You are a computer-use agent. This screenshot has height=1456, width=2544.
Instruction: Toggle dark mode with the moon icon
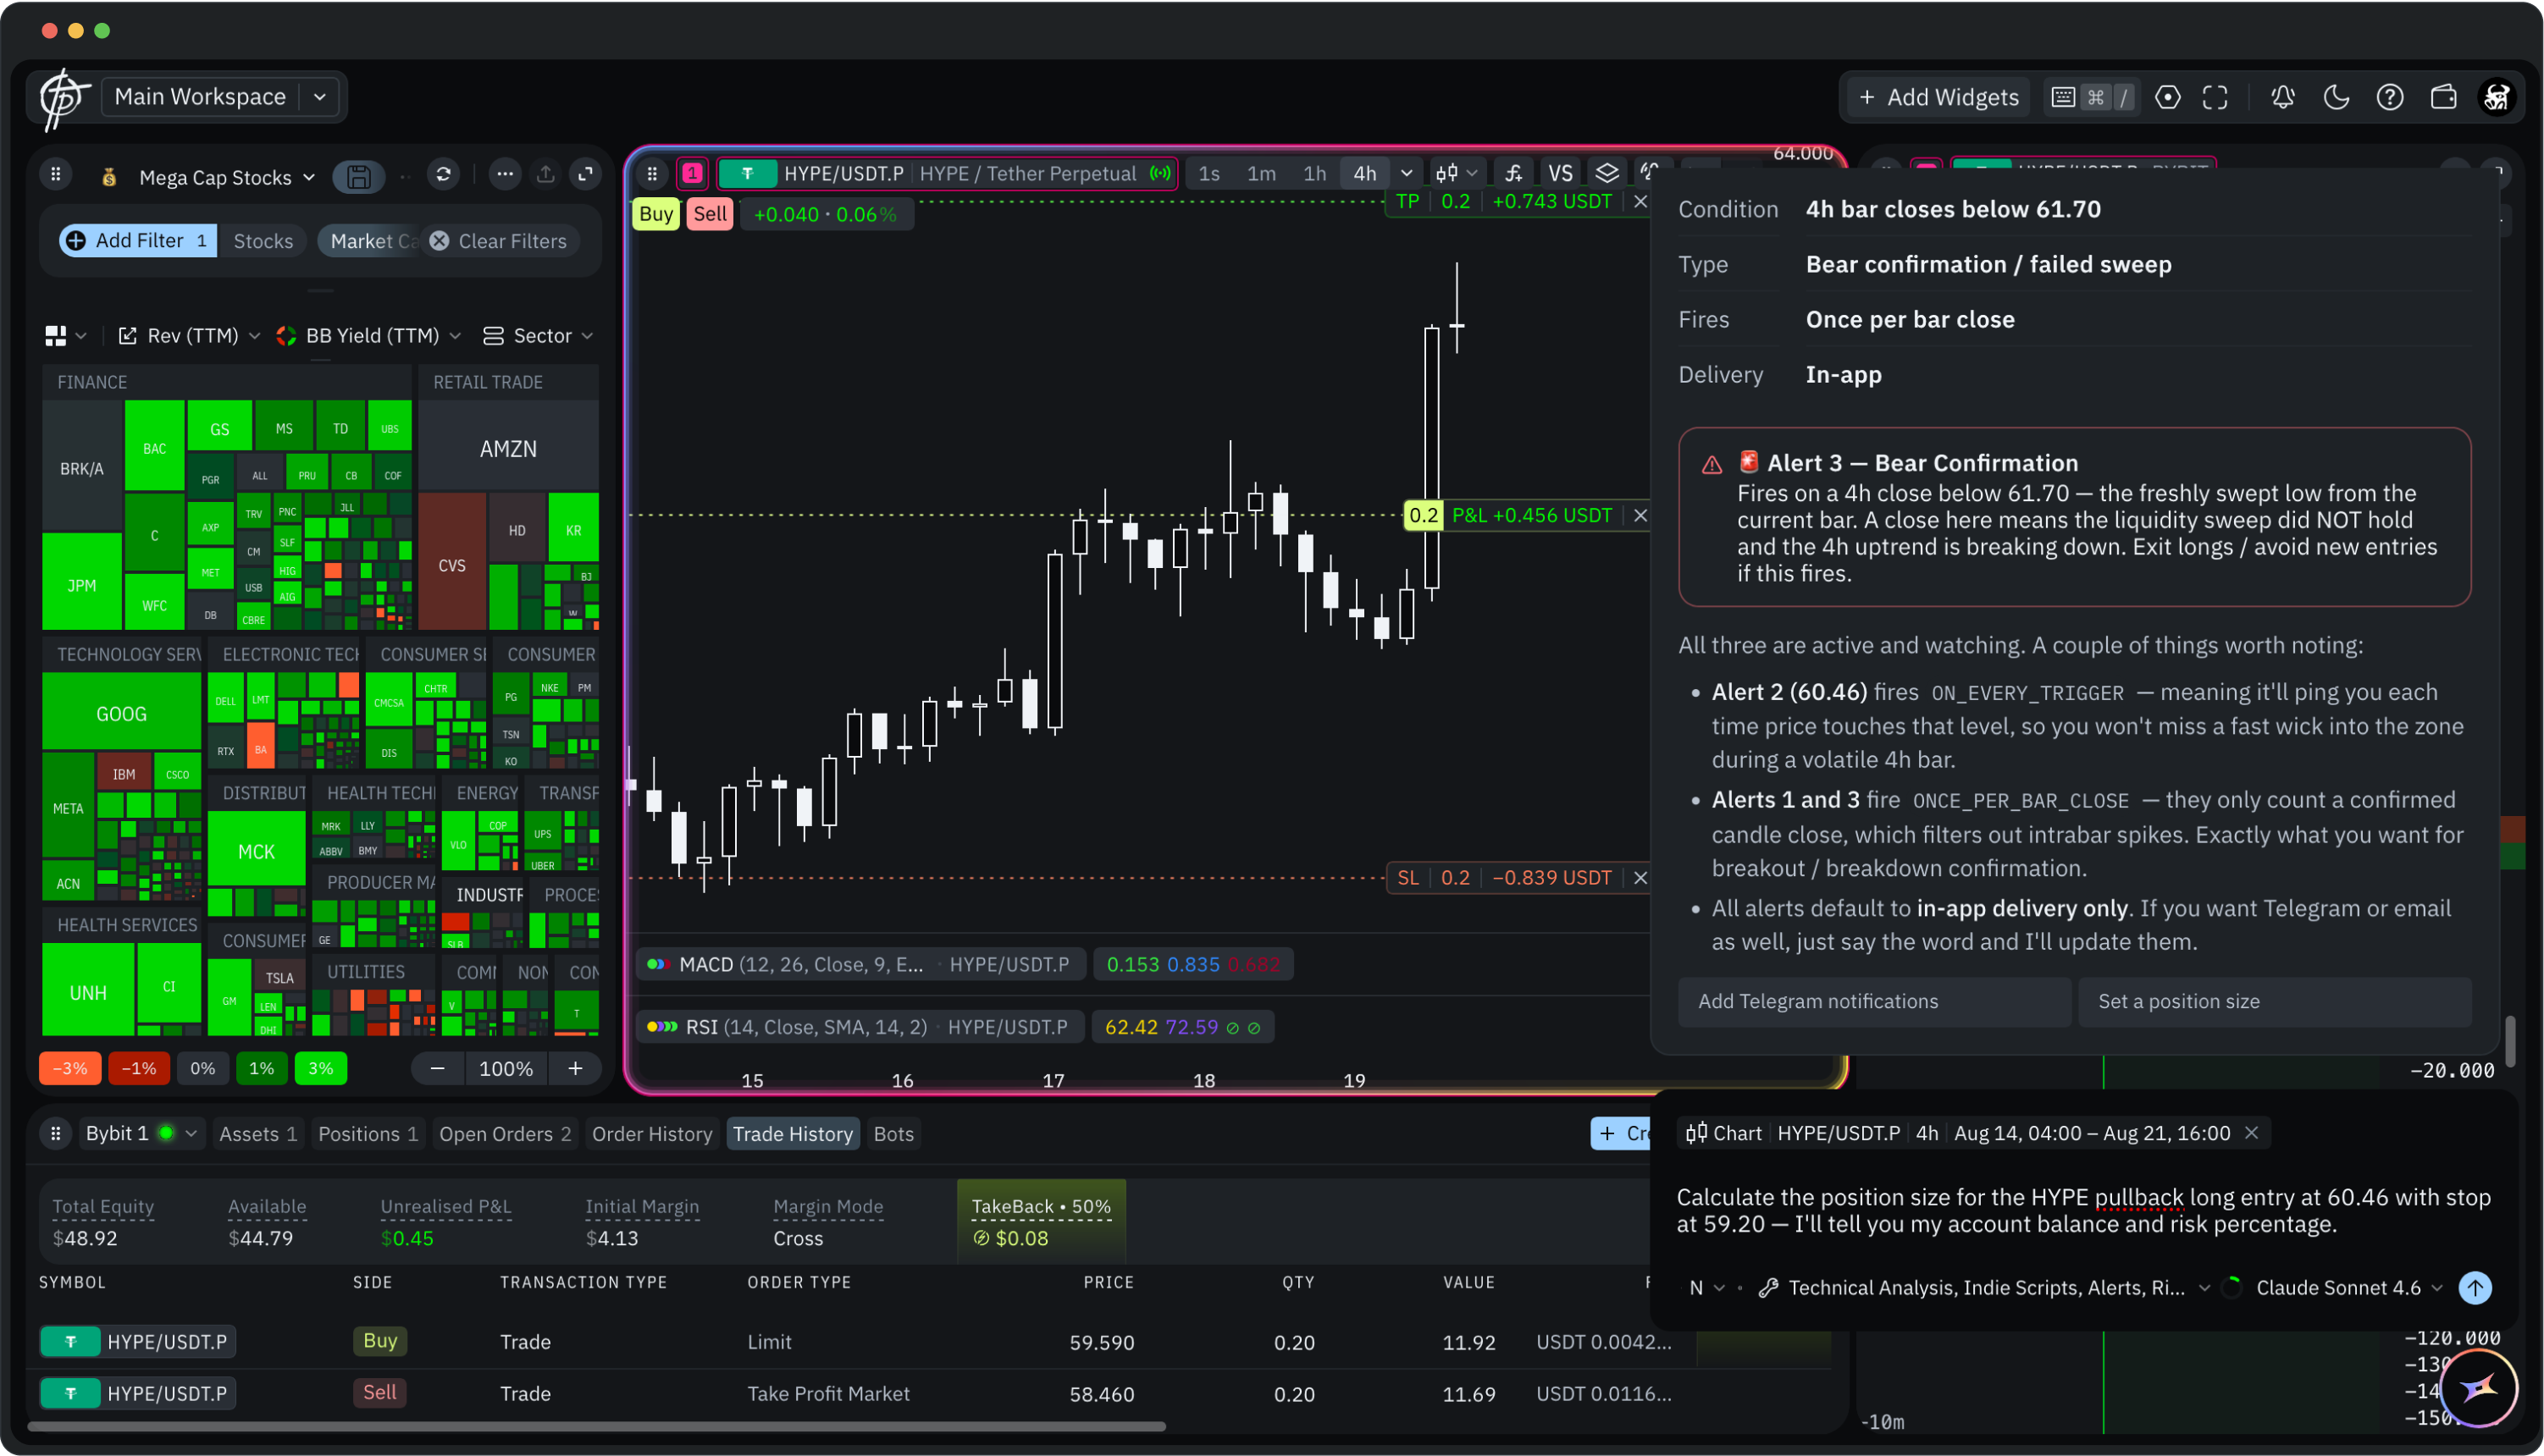pyautogui.click(x=2336, y=97)
